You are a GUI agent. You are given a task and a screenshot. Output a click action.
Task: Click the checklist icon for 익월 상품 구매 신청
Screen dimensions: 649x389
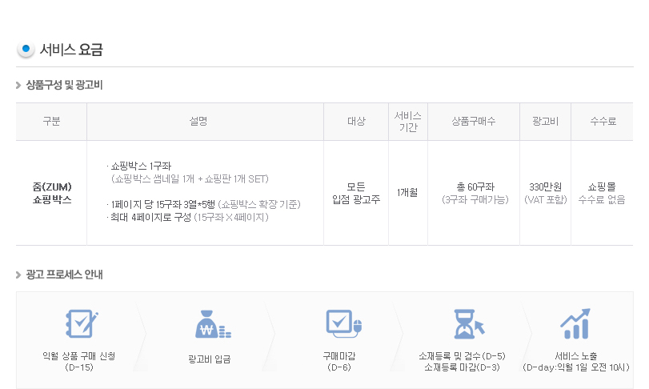[82, 323]
